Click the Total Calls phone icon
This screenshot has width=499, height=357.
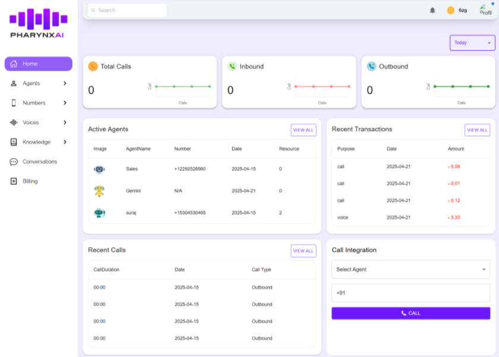point(93,67)
